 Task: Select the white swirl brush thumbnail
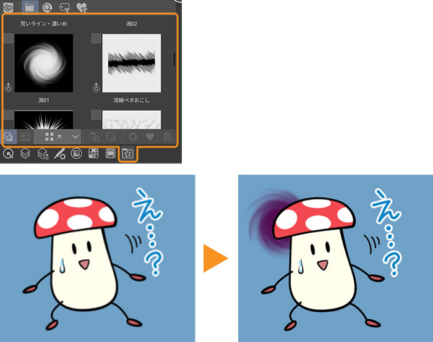click(x=43, y=63)
